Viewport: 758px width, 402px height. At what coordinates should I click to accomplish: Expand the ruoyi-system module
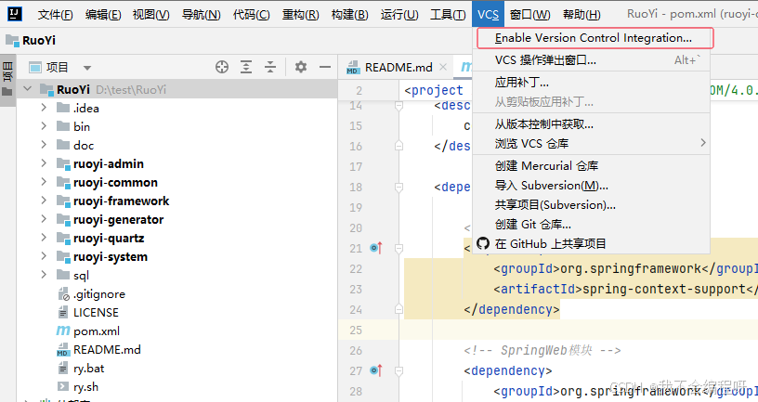coord(44,256)
